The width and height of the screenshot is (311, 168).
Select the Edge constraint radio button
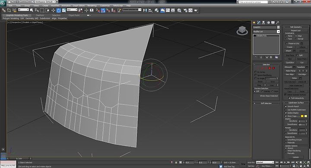point(296,36)
